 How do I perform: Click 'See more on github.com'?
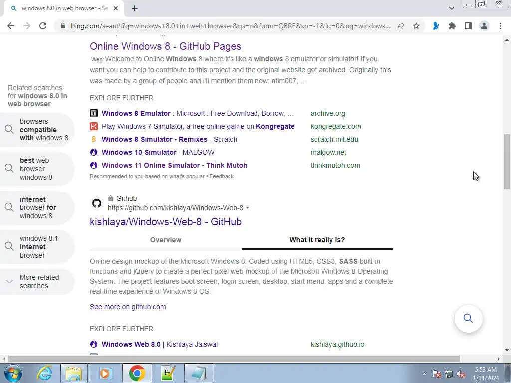[x=128, y=307]
